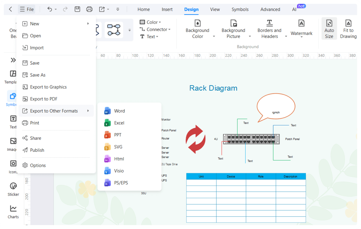361x229 pixels.
Task: Click the Print icon in the quick toolbar
Action: [89, 9]
